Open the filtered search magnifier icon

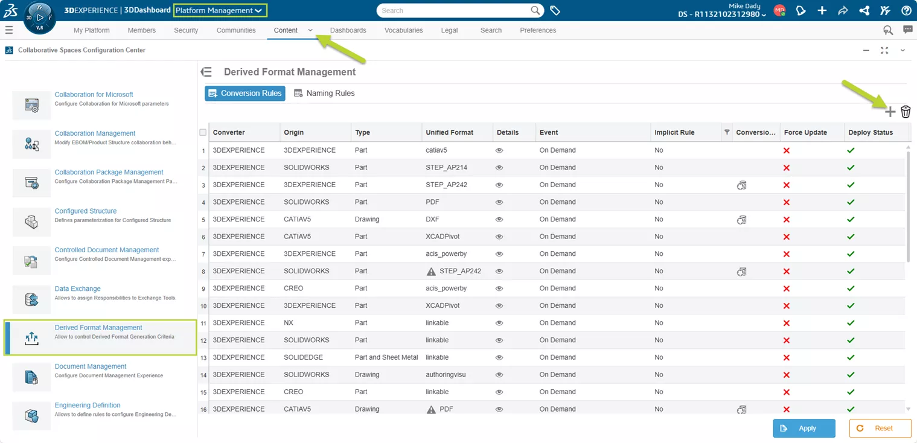[887, 30]
